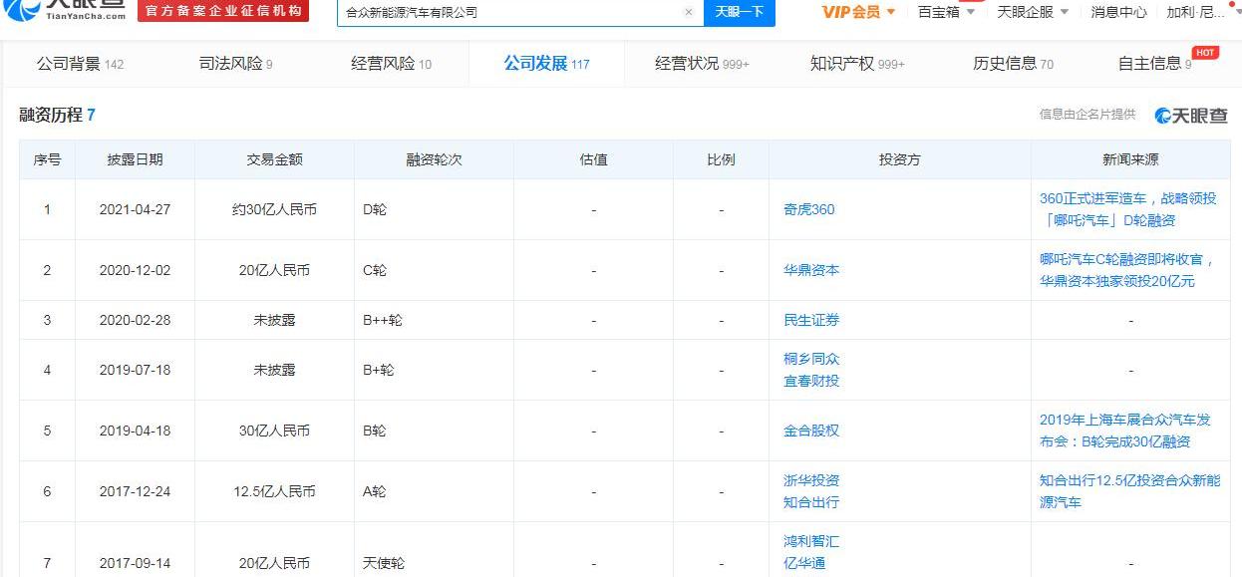Click the date cell 2019-07-18
The width and height of the screenshot is (1242, 577).
click(135, 370)
